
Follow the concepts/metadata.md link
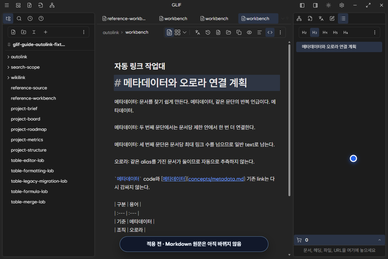point(216,179)
